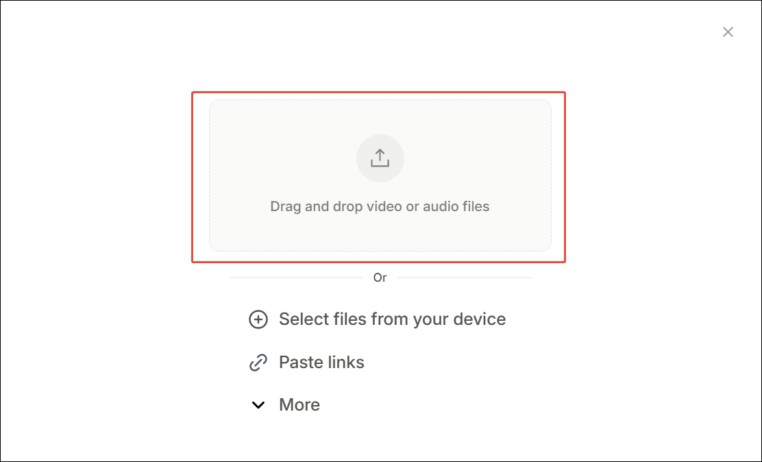Dismiss the dialog with the X
Viewport: 762px width, 462px height.
727,32
